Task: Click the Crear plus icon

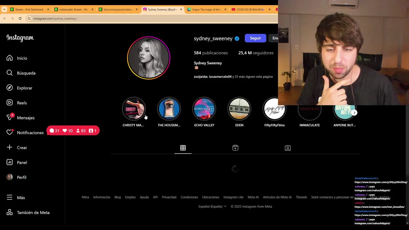Action: [x=10, y=148]
